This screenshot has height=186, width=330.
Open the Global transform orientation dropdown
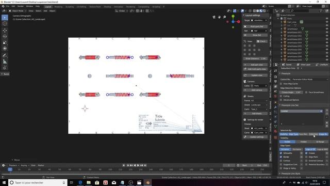coord(122,11)
